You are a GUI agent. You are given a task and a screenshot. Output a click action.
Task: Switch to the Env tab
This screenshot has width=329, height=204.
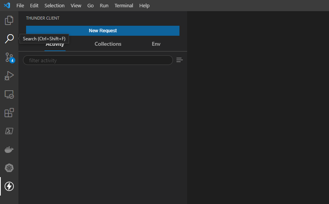[156, 44]
